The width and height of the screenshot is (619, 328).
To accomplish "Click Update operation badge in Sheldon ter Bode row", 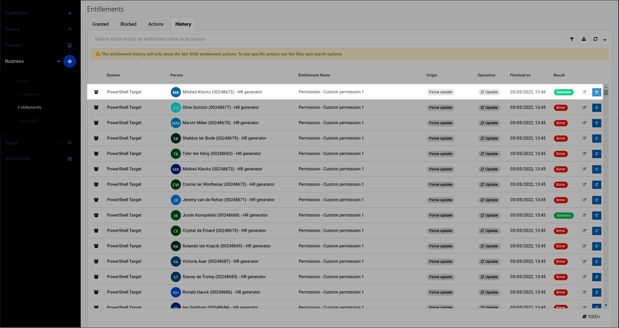I will tap(489, 138).
